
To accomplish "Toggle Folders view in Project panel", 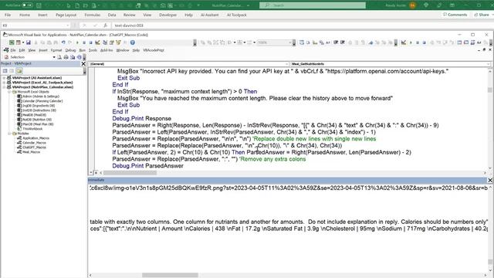I will [19, 71].
